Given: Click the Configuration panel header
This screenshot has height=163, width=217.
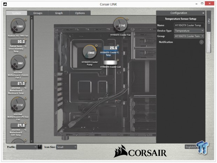Looking at the screenshot, I should 181,13.
